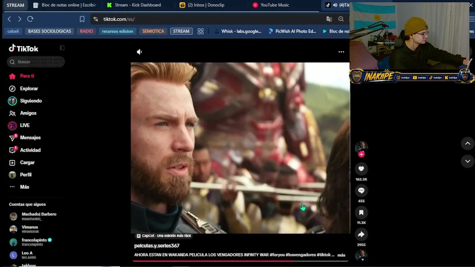Screen dimensions: 475x267
Task: Open the SEMIOTICA bookmark folder
Action: (x=153, y=31)
